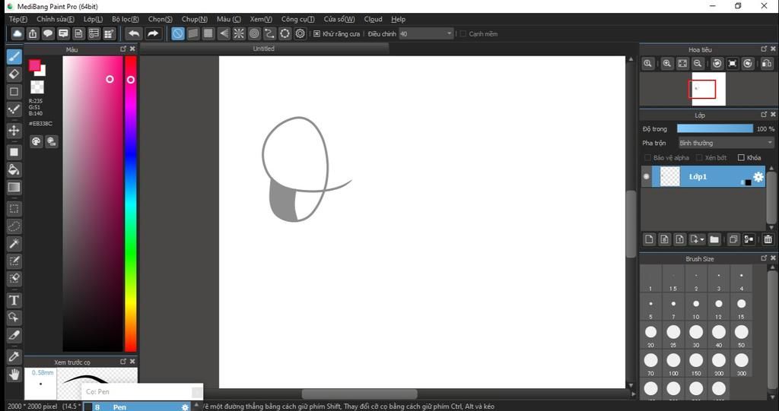Toggle the Khử răng cưa checkbox

[317, 33]
